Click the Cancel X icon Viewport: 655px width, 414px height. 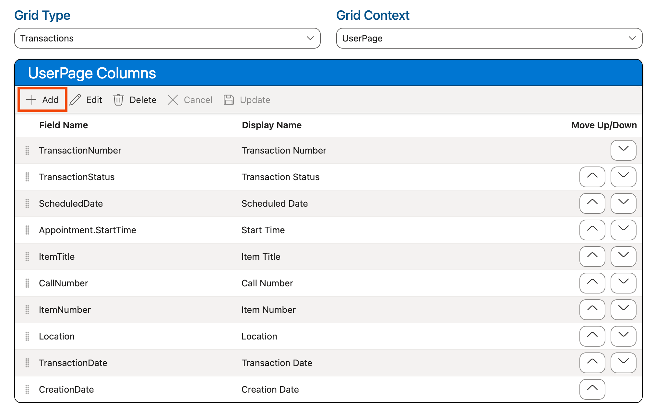[x=173, y=100]
